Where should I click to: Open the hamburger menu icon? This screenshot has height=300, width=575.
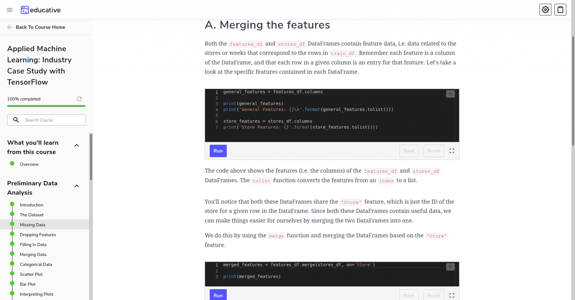coord(10,10)
